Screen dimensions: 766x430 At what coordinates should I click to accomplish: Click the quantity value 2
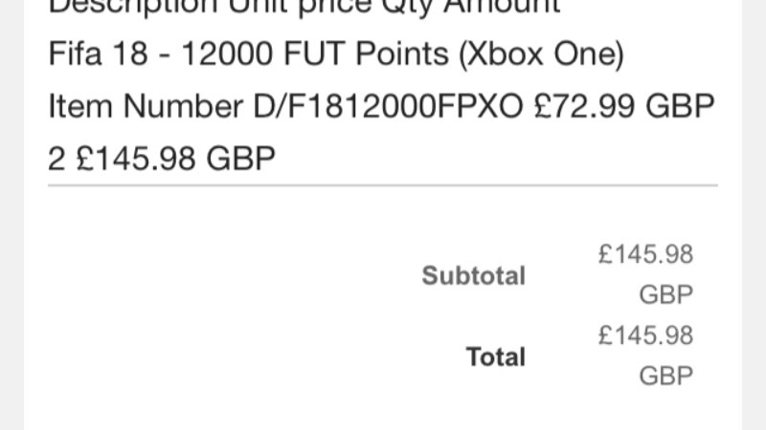[x=56, y=159]
